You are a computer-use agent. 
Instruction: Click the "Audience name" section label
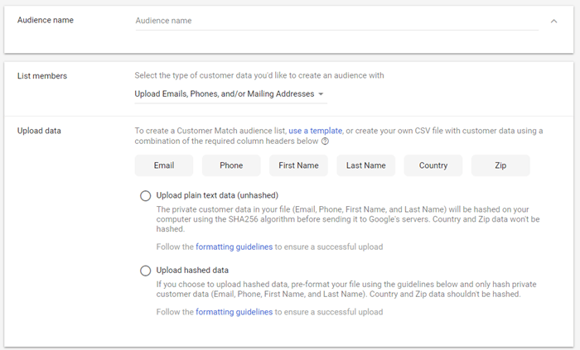pos(46,20)
